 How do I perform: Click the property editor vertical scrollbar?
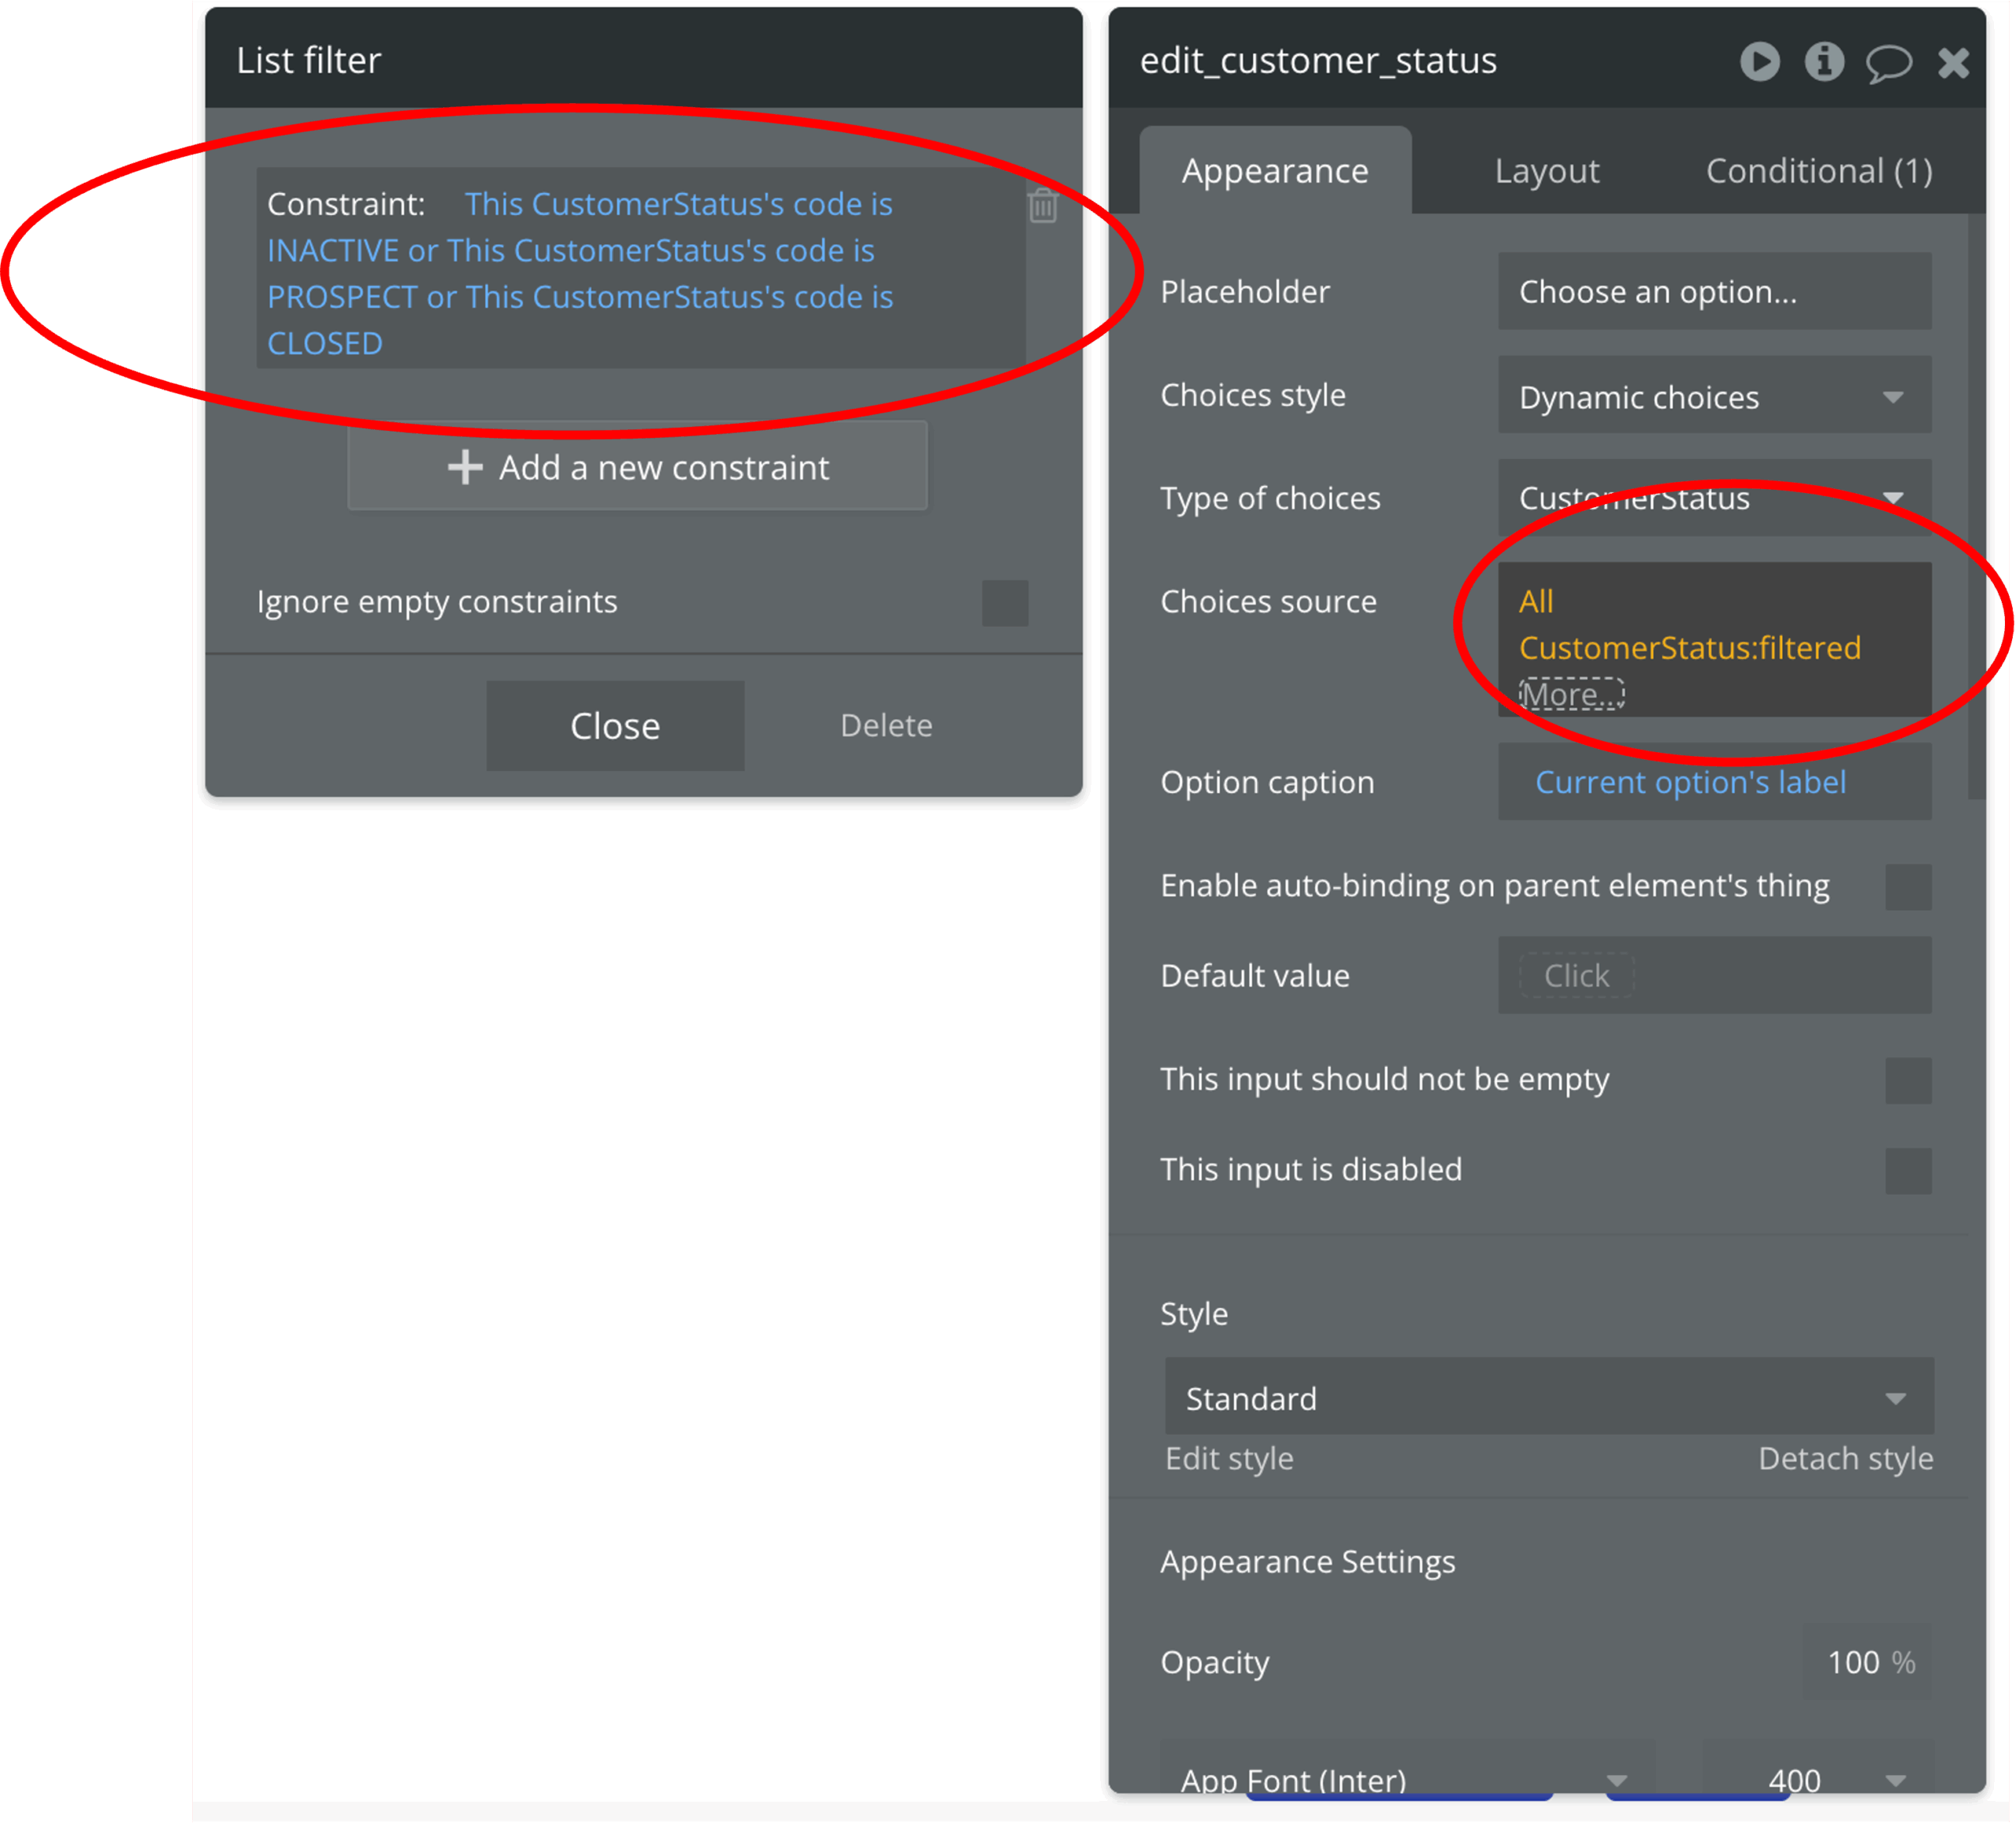click(x=1975, y=505)
